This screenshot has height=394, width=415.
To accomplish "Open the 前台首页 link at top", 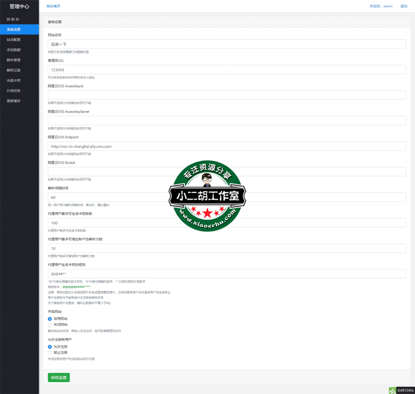I will (x=53, y=6).
